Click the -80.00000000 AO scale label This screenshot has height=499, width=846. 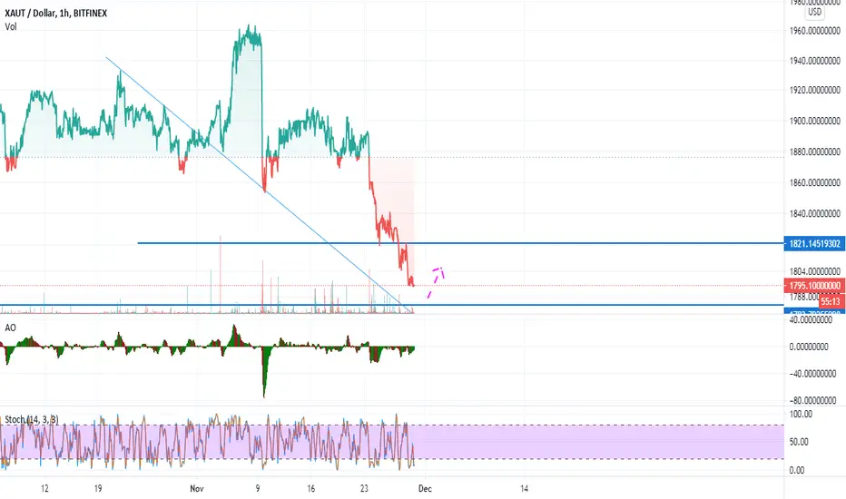click(813, 400)
